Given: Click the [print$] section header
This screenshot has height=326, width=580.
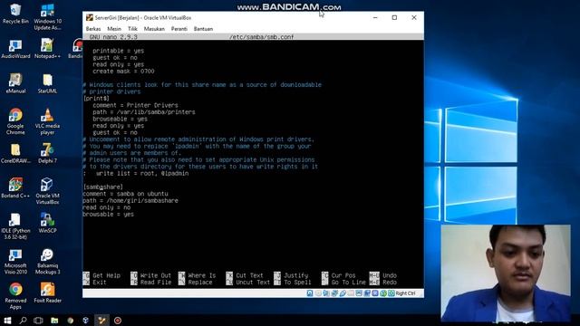Looking at the screenshot, I should coord(97,99).
